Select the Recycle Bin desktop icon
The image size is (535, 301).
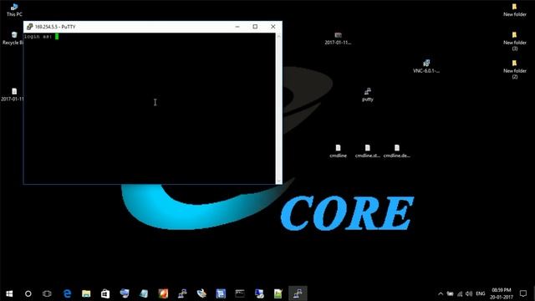click(x=13, y=38)
